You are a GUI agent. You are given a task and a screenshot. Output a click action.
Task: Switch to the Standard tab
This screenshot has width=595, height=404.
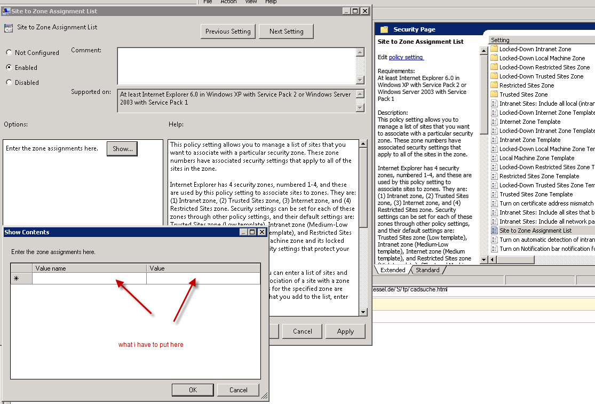pos(427,270)
